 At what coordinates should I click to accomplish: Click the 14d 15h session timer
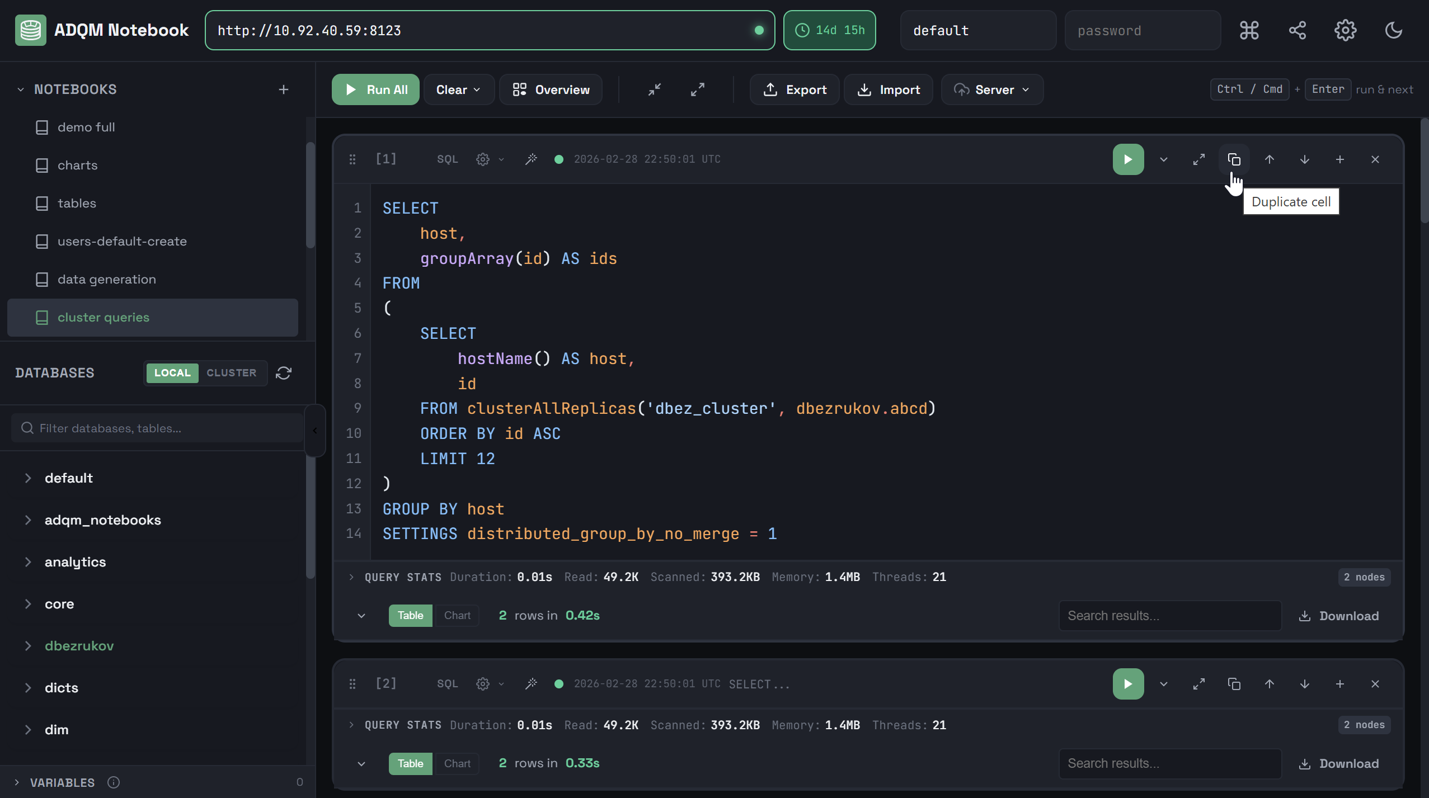click(829, 30)
